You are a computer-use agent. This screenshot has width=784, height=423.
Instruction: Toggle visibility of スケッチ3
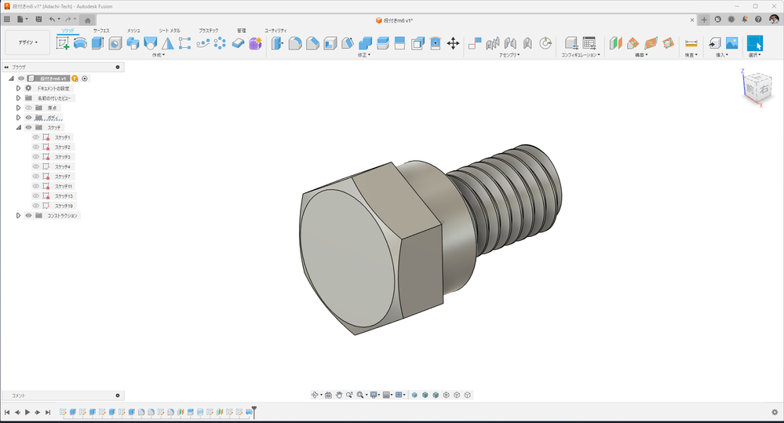click(35, 156)
